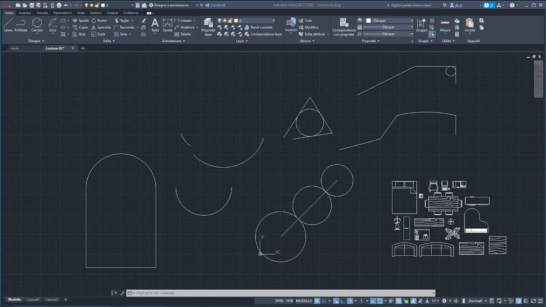Click the Copia copy tool
The image size is (546, 307).
click(x=80, y=27)
